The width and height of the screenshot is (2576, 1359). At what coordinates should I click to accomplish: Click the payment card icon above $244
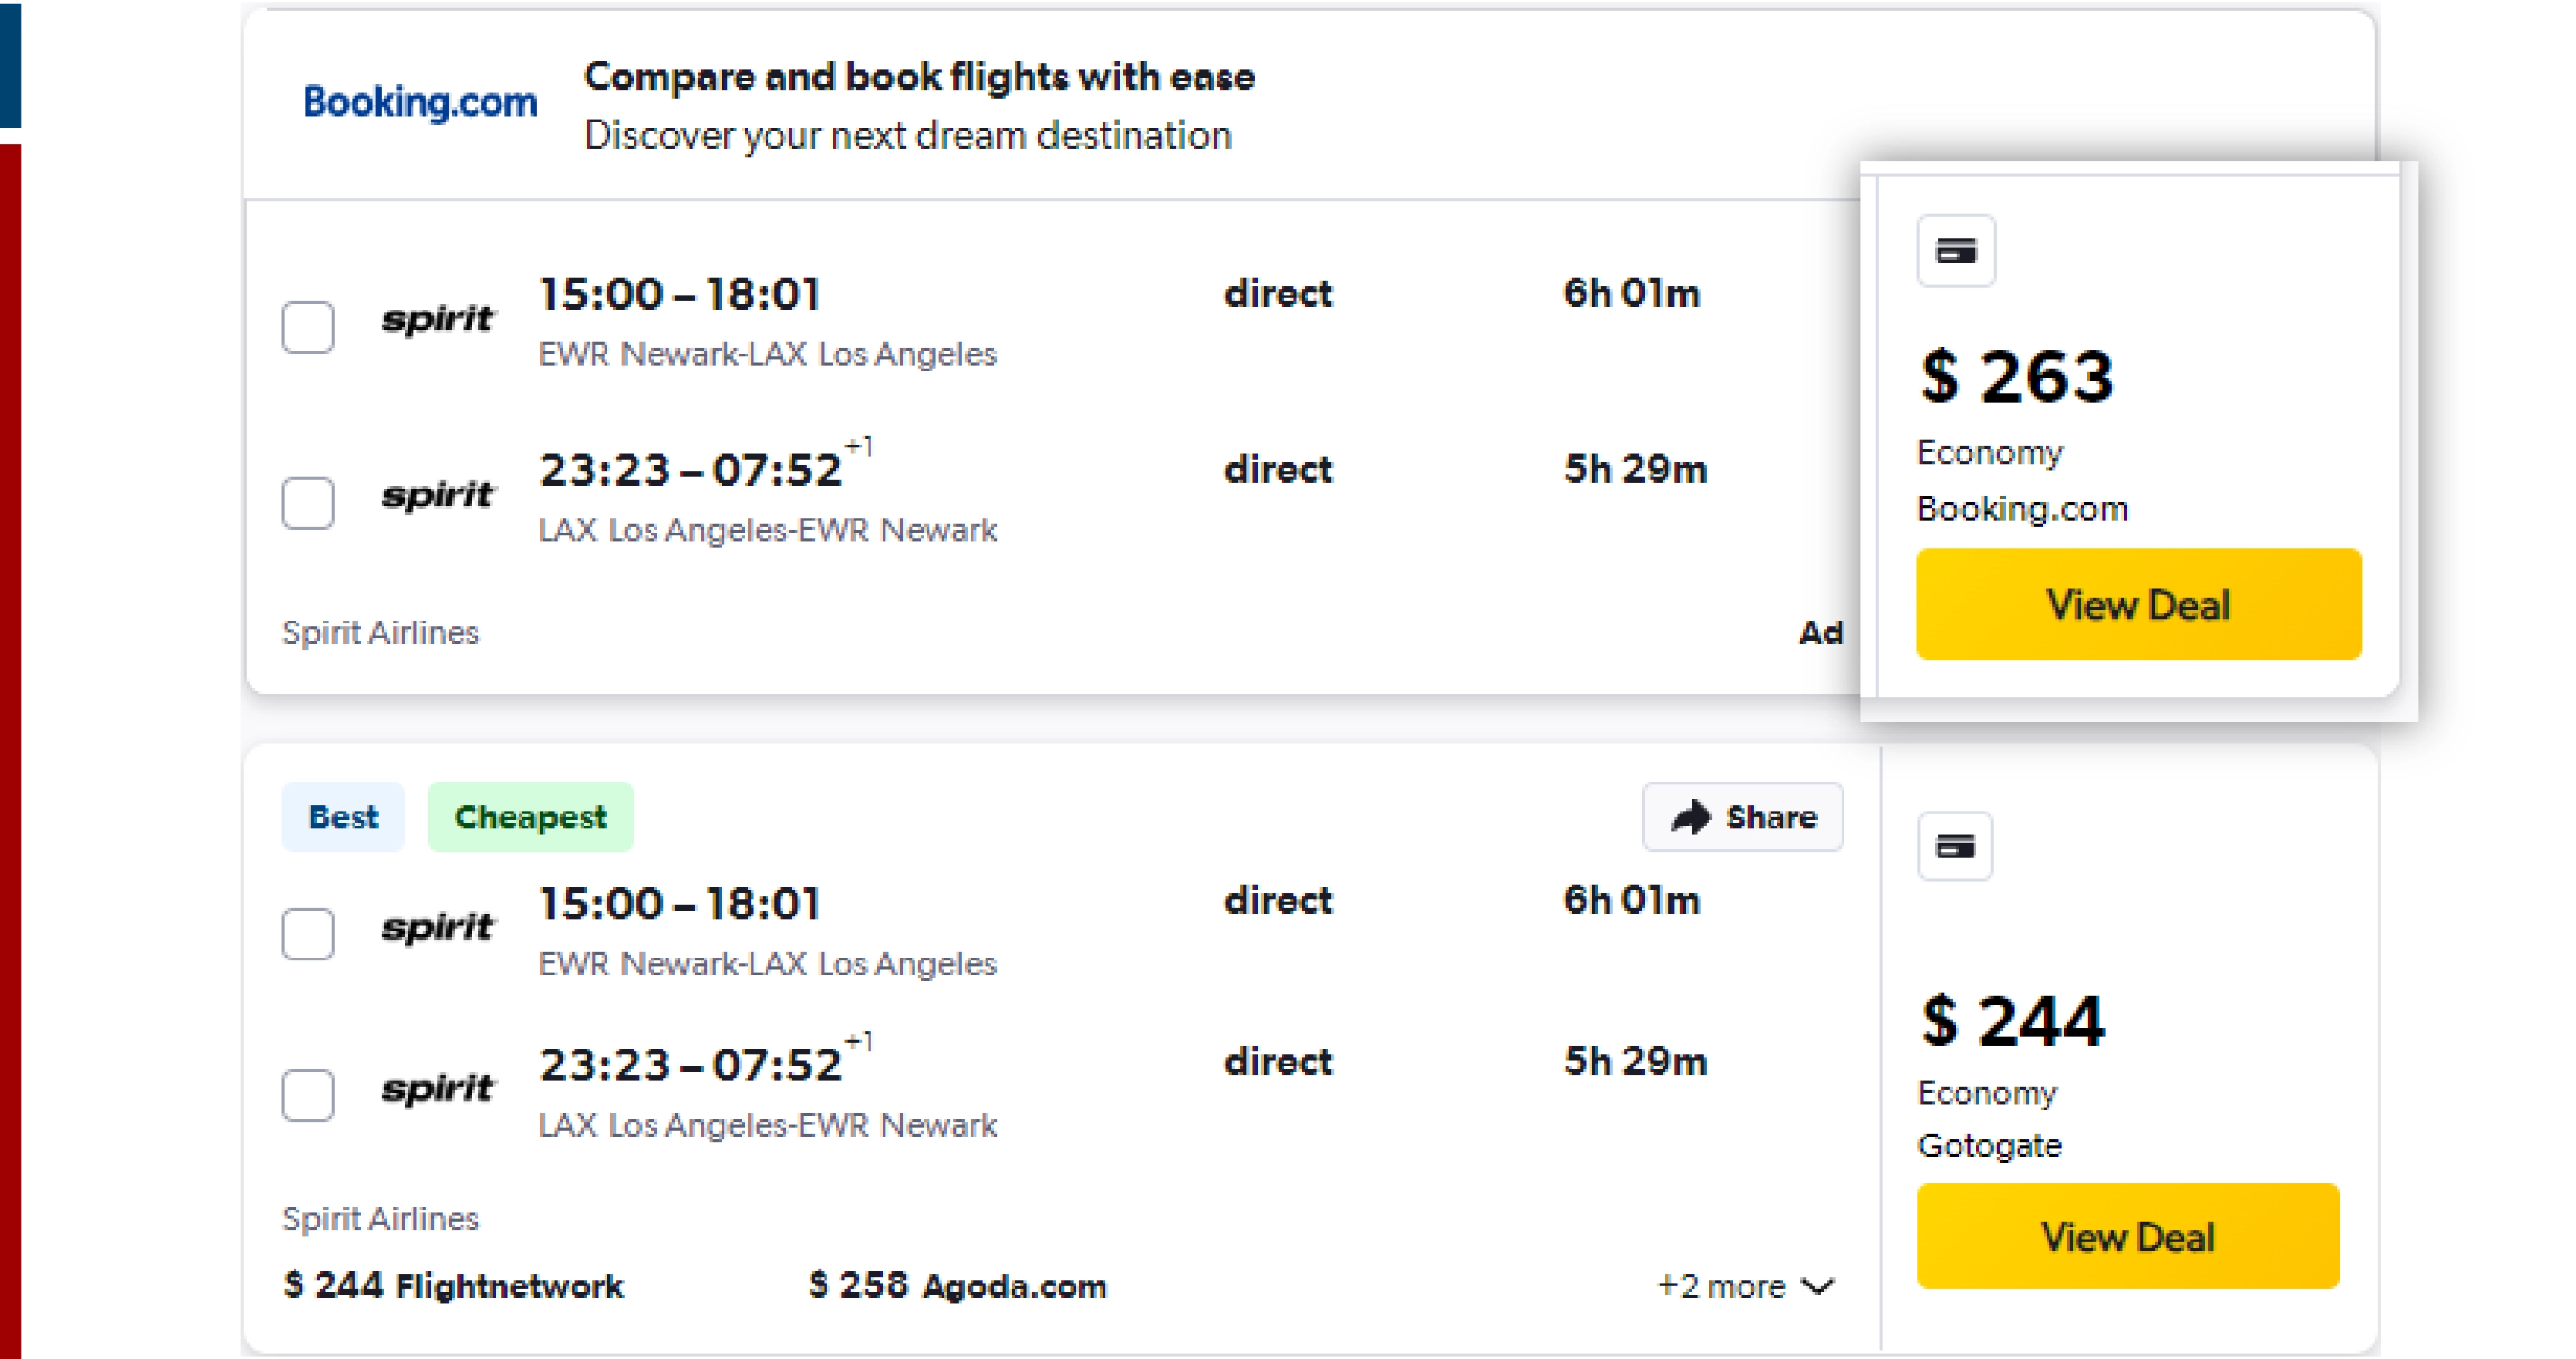click(x=1955, y=847)
